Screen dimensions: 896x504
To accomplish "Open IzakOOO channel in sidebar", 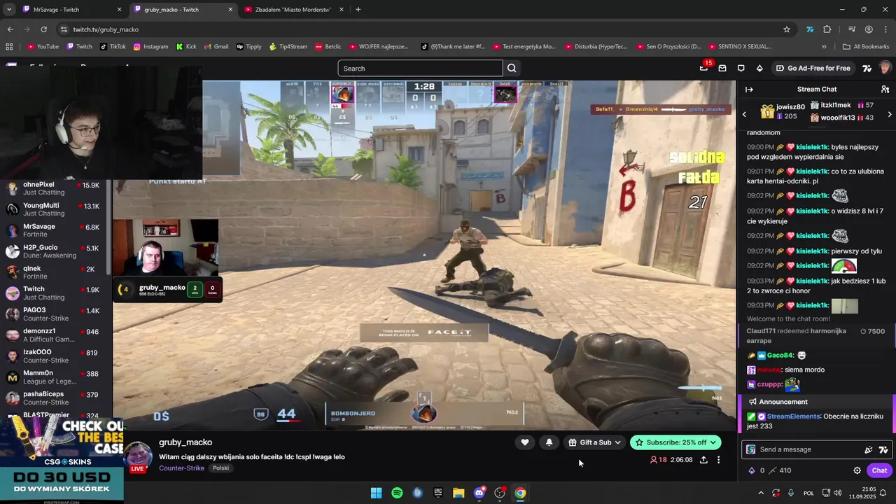I will click(x=53, y=356).
